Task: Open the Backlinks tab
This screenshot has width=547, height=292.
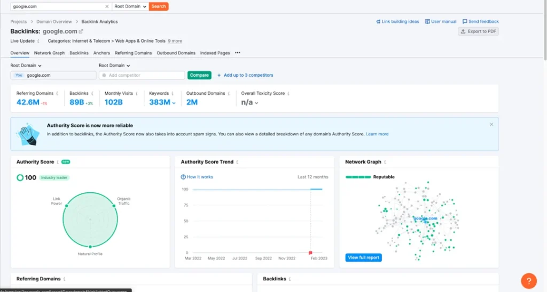Action: click(x=79, y=53)
